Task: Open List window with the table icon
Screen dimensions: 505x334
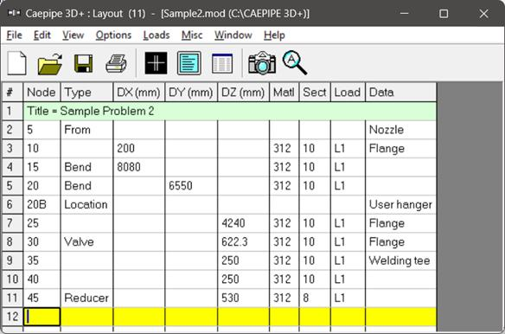Action: click(x=222, y=63)
